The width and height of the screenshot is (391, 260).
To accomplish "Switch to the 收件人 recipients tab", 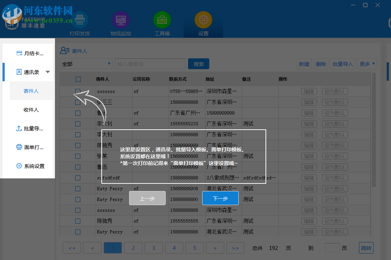I will point(31,109).
